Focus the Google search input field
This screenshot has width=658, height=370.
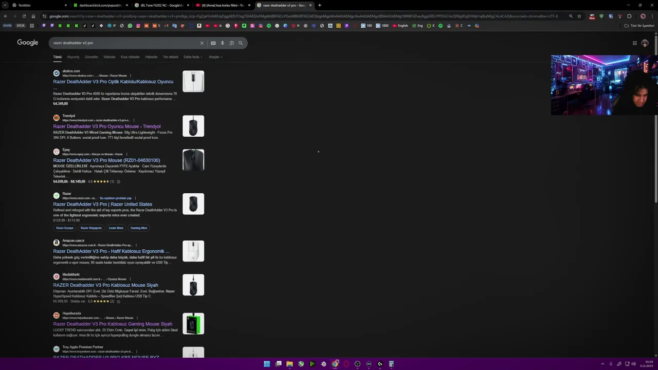(x=123, y=43)
